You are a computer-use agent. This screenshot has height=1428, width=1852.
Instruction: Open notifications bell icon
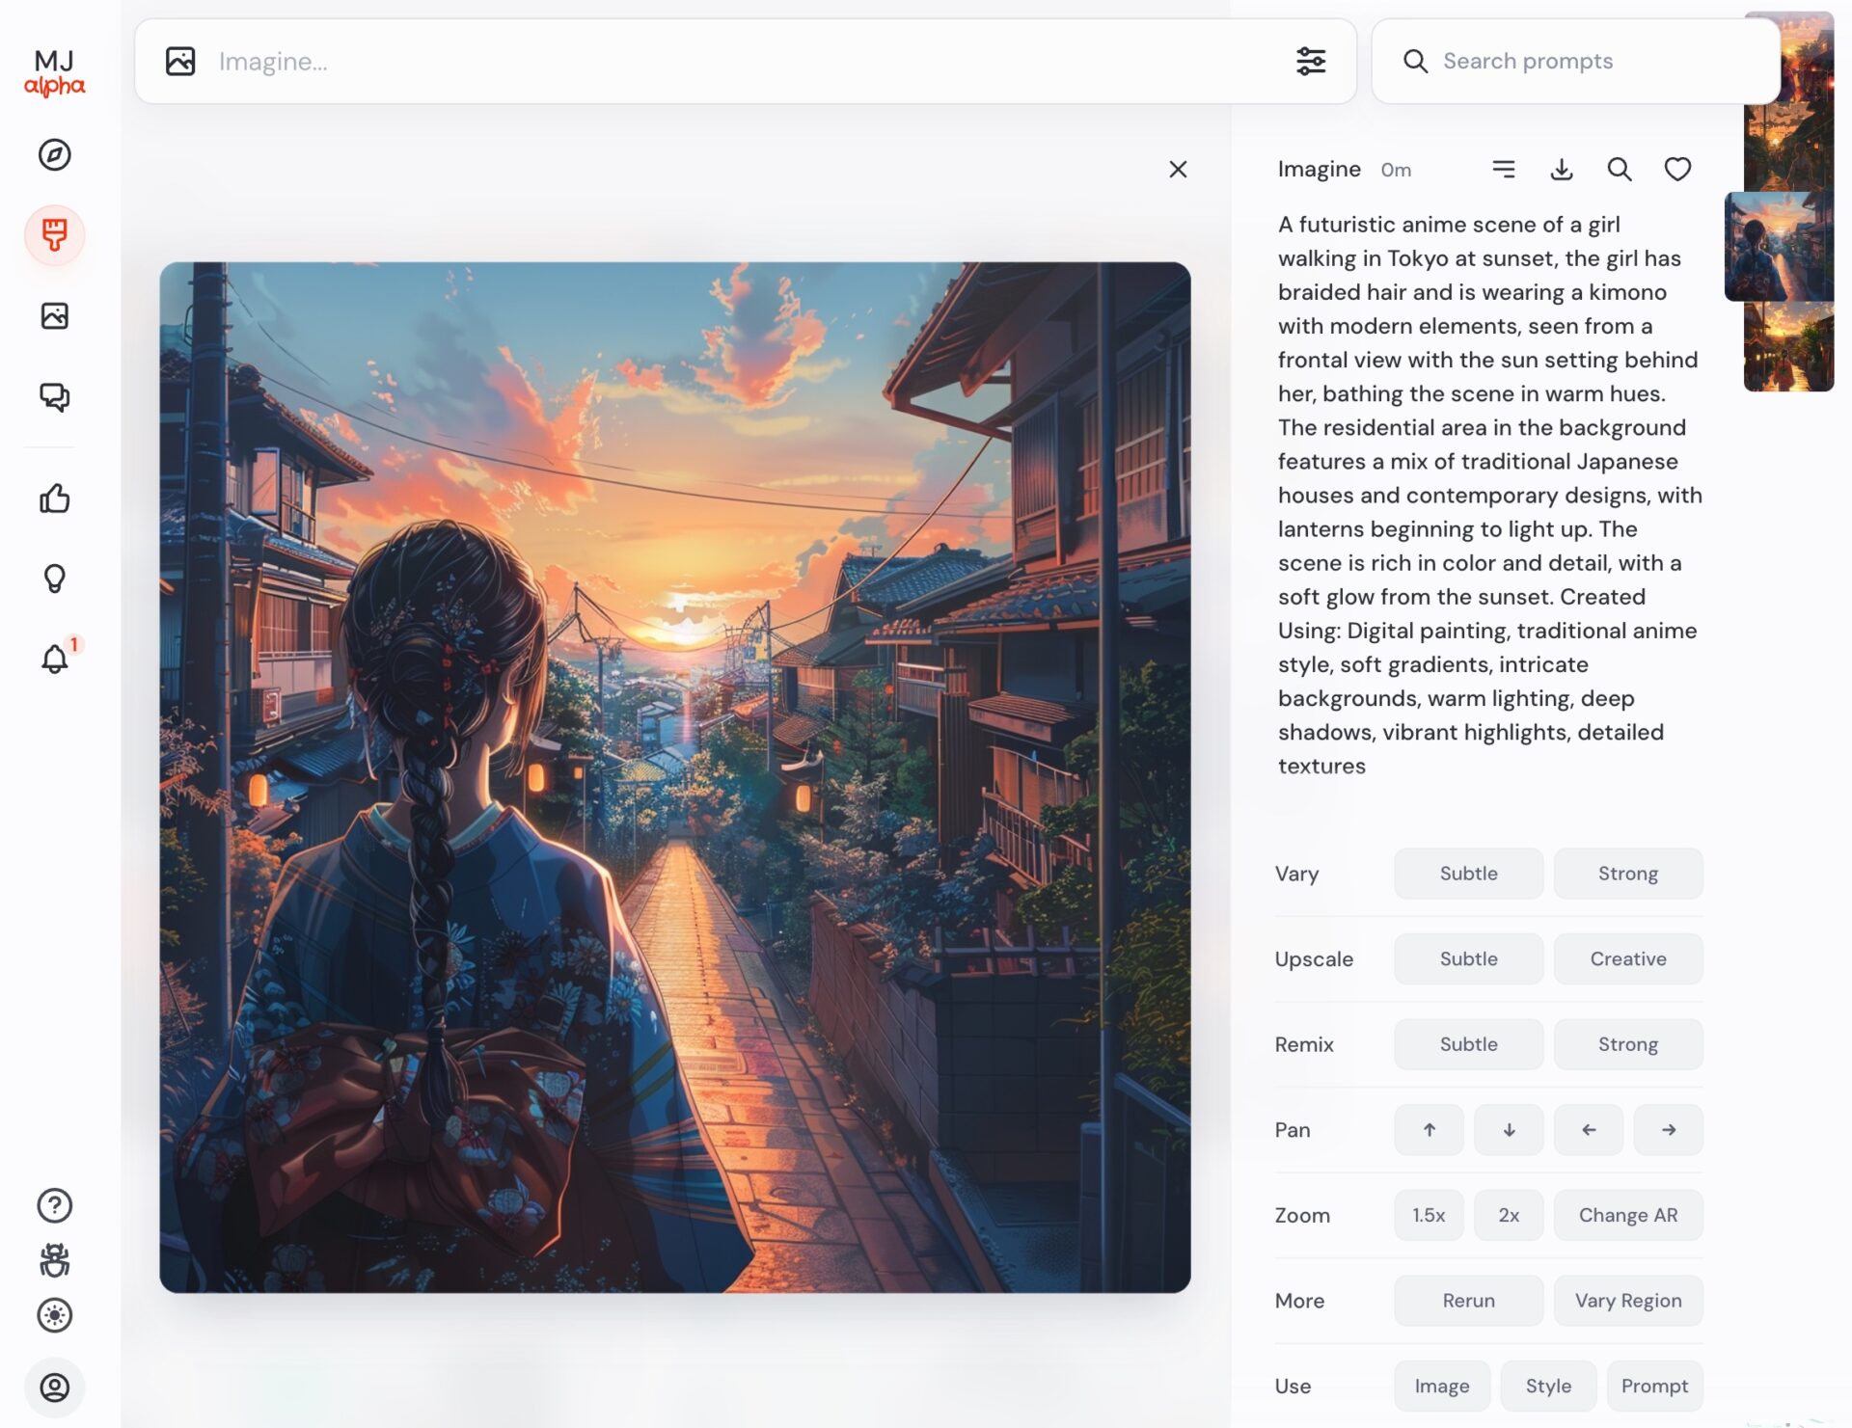(x=55, y=659)
